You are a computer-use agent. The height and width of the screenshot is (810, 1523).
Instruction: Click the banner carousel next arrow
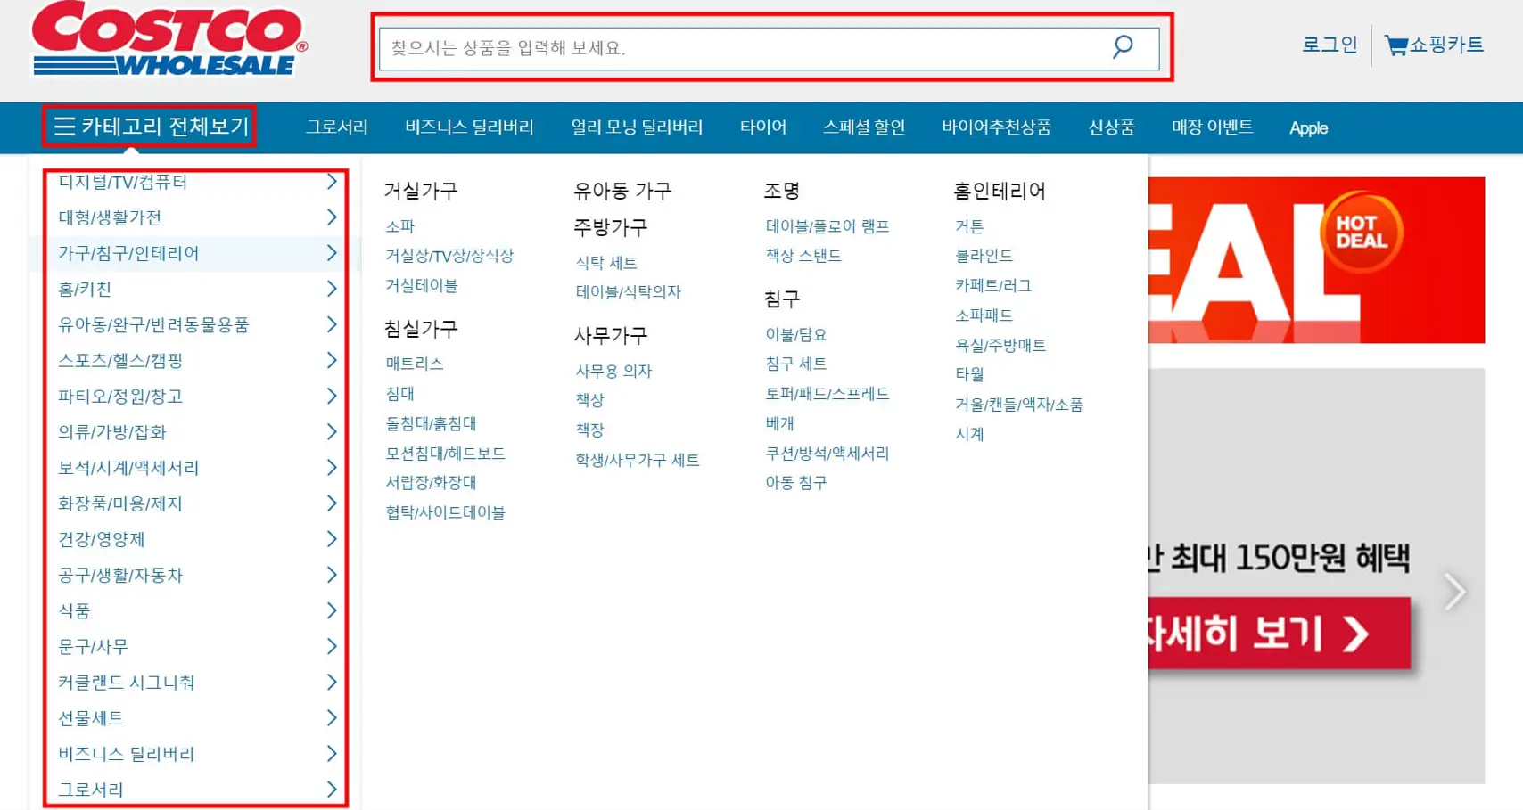pyautogui.click(x=1454, y=591)
